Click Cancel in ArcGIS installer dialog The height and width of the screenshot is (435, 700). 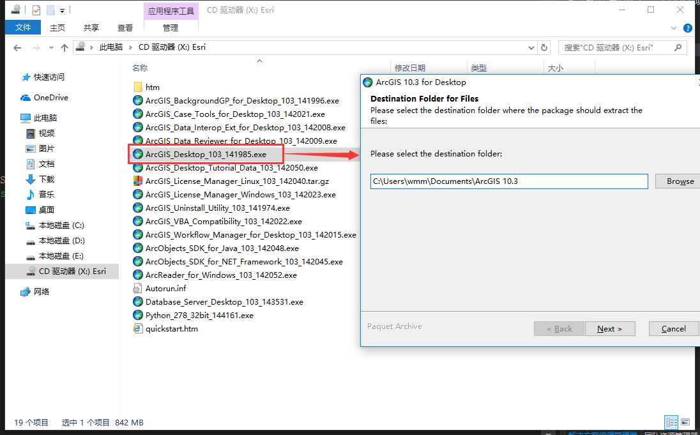(x=674, y=329)
